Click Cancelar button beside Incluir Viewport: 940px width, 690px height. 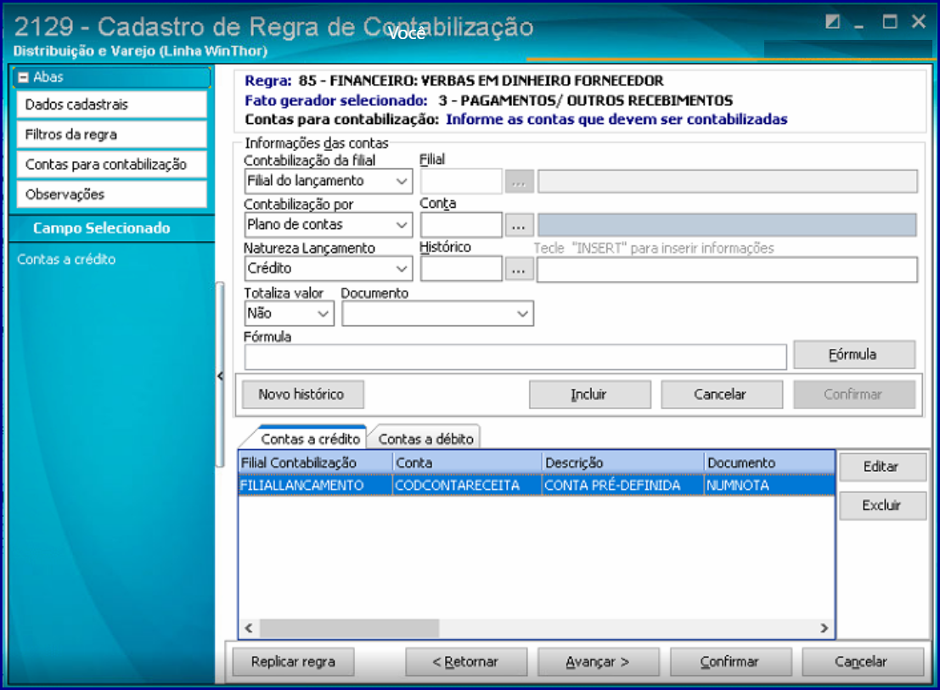721,394
